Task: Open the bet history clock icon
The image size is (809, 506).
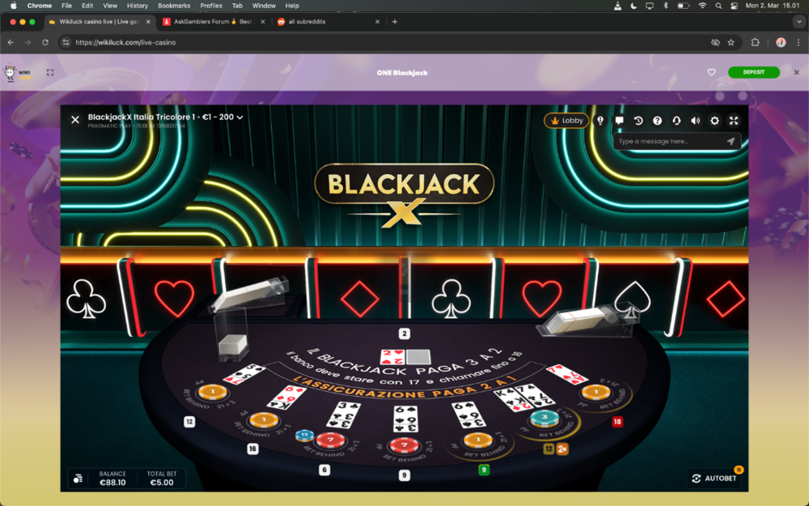Action: (x=638, y=121)
